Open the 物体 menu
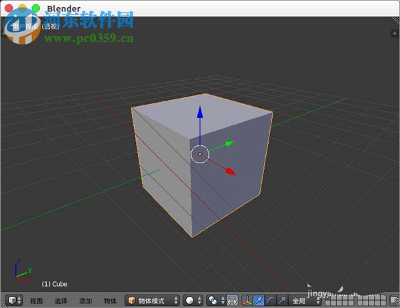This screenshot has height=308, width=400. point(110,301)
